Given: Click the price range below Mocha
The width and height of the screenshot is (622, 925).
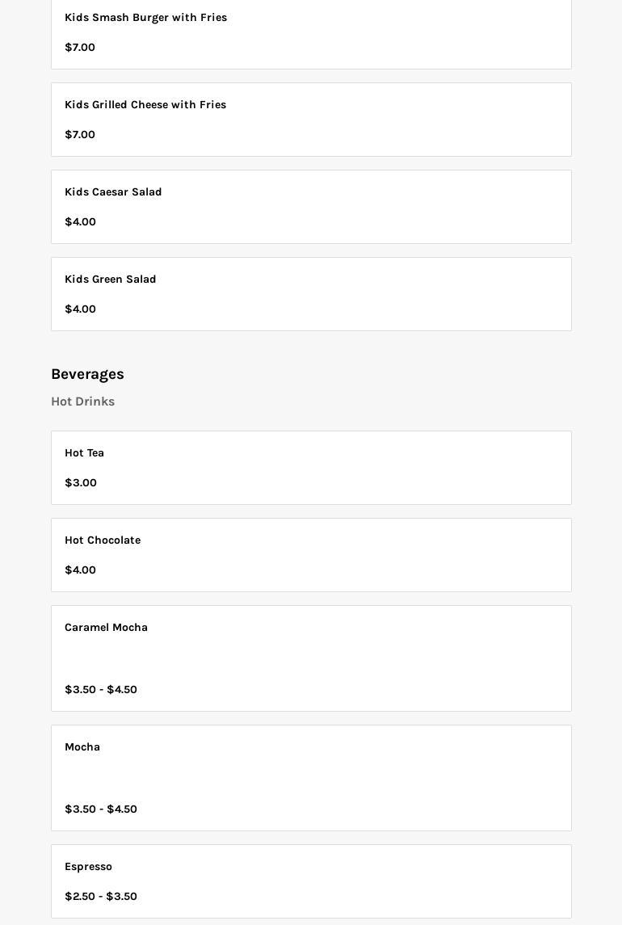Looking at the screenshot, I should point(101,809).
